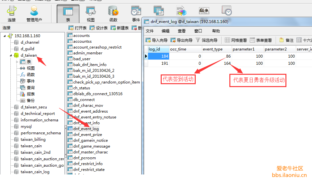Expand the 表 node under d_taiwan
This screenshot has height=179, width=312.
pyautogui.click(x=17, y=62)
